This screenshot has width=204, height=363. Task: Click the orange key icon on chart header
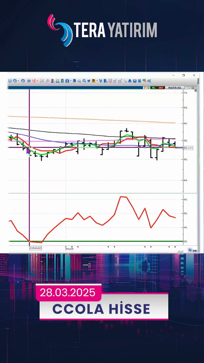pyautogui.click(x=145, y=88)
